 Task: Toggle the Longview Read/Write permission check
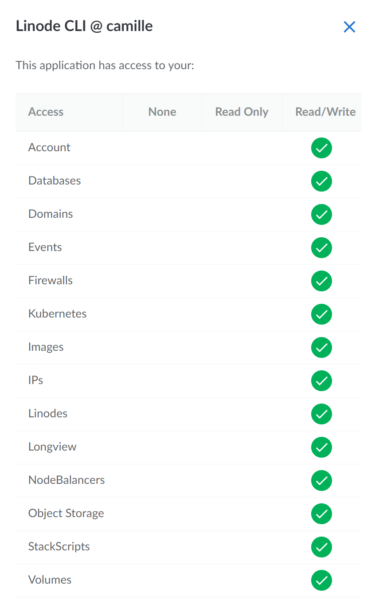(321, 447)
